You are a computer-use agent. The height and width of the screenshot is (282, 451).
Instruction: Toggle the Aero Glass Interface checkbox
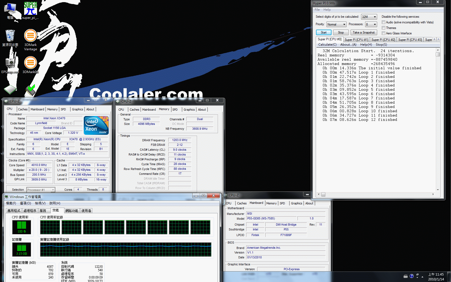click(x=384, y=33)
